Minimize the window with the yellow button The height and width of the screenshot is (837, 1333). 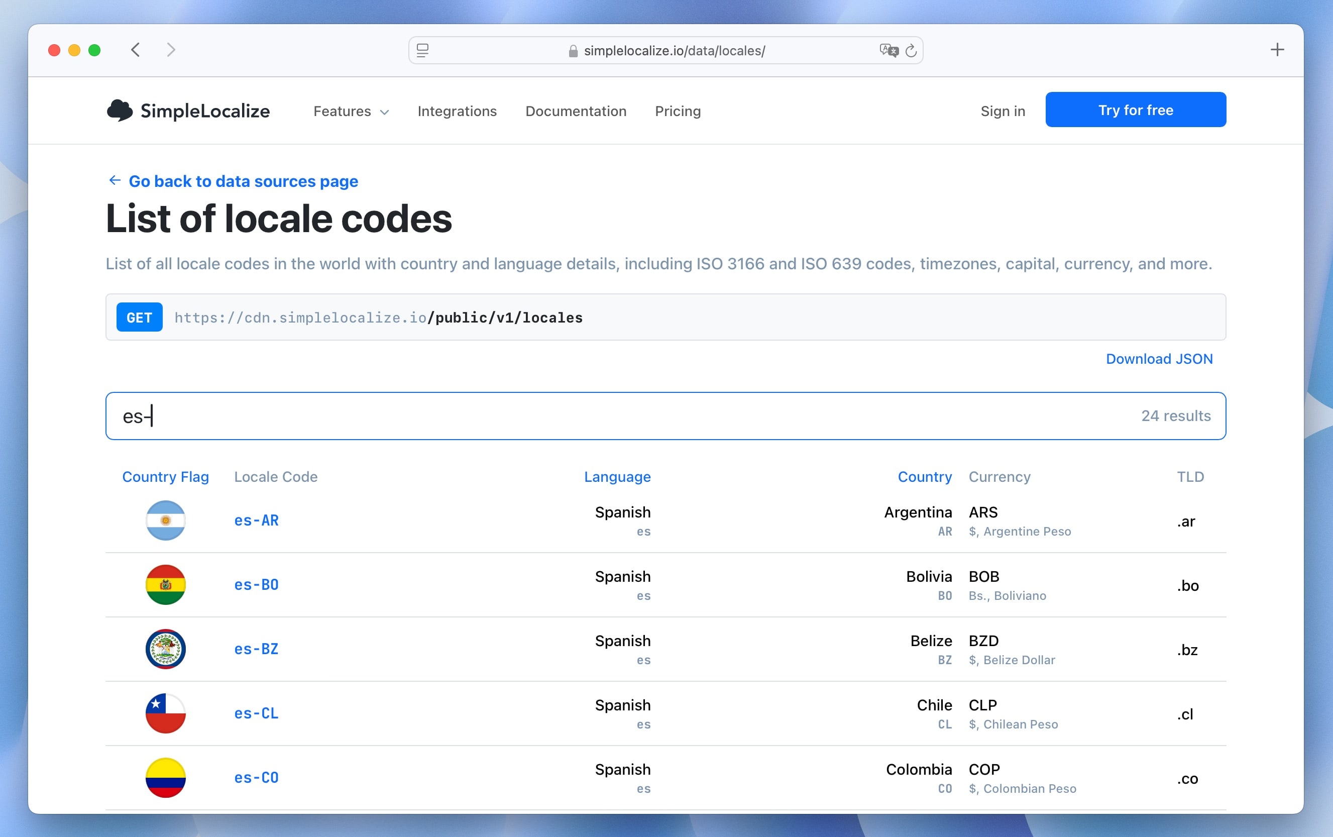tap(74, 50)
